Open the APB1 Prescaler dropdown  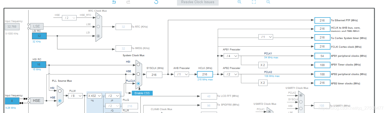[x=231, y=56]
